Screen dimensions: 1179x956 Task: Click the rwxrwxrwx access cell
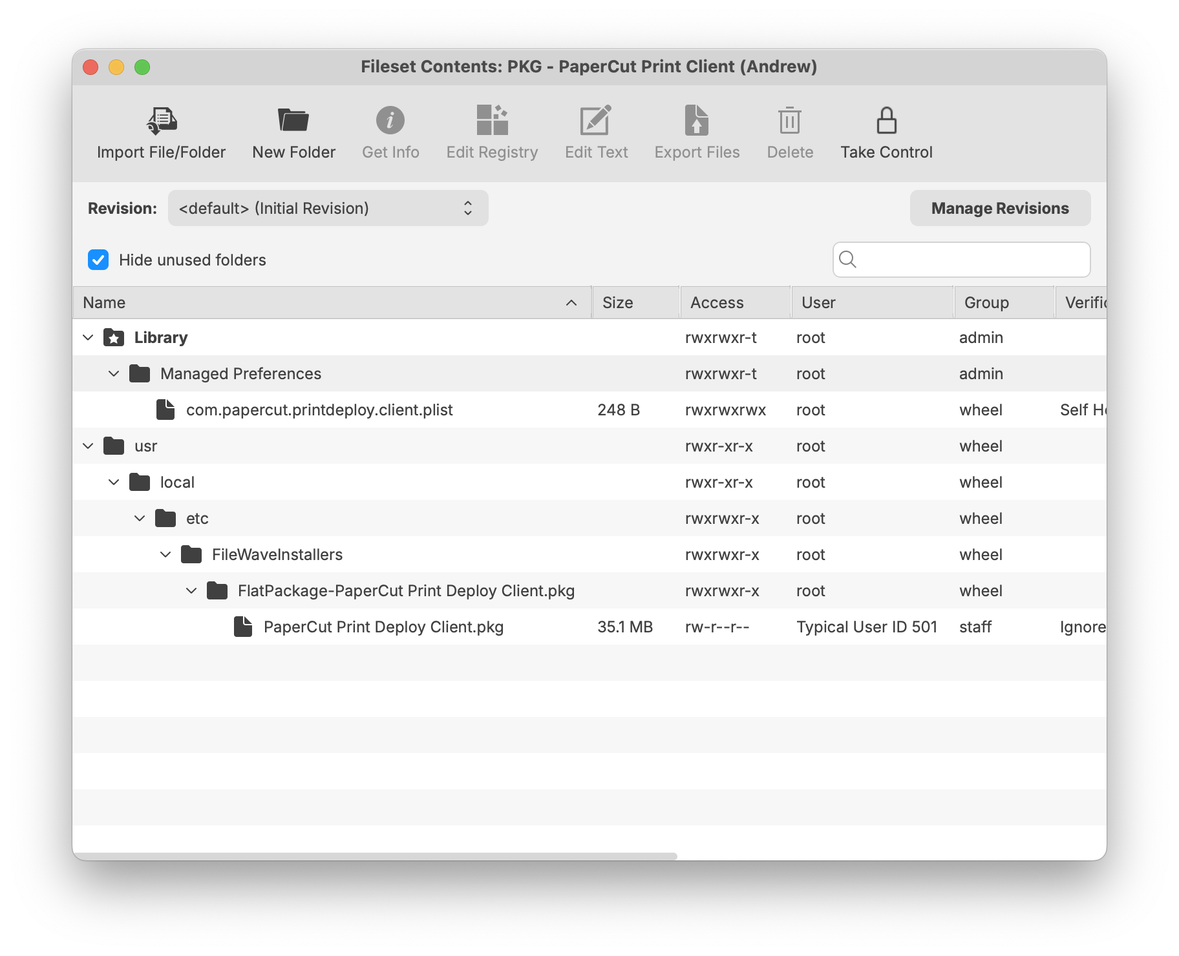point(725,410)
